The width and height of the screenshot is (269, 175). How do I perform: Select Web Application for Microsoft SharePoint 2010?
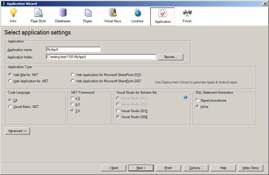point(72,74)
